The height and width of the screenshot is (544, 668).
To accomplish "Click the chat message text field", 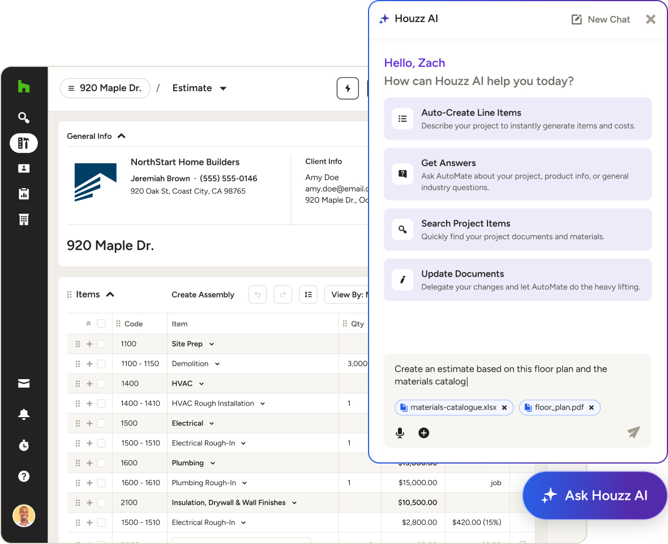I will pyautogui.click(x=517, y=375).
